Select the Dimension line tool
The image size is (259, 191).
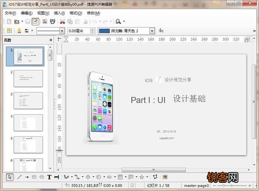click(57, 177)
